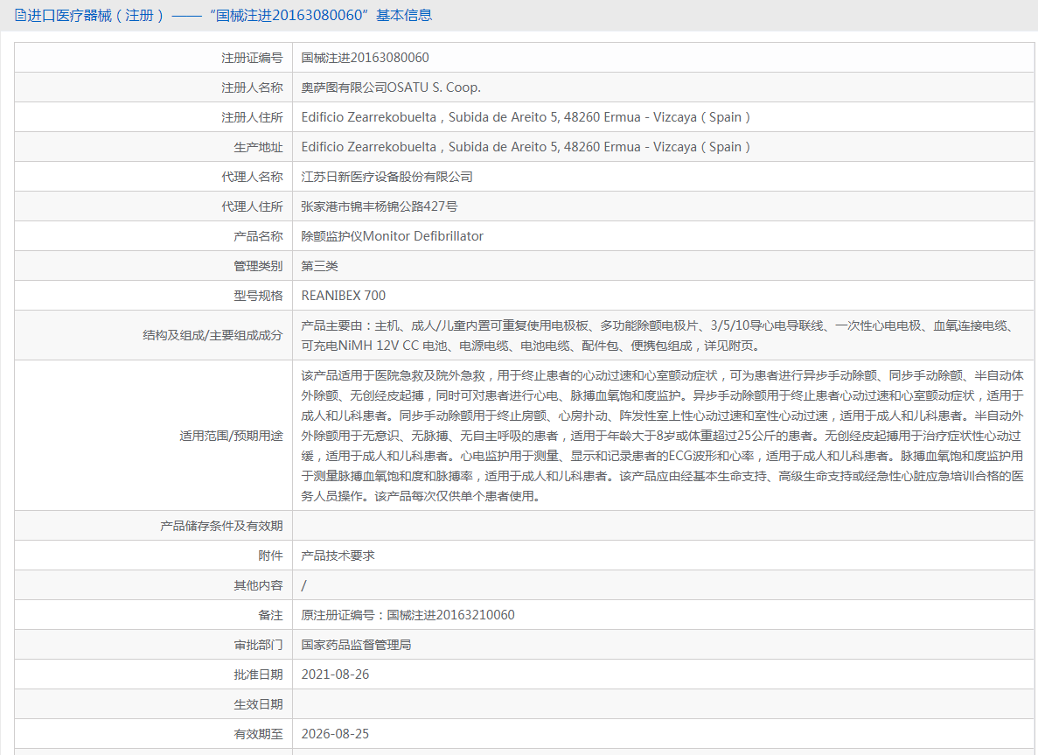Click the registrant name OSATU S. Coop.
This screenshot has height=755, width=1038.
391,87
